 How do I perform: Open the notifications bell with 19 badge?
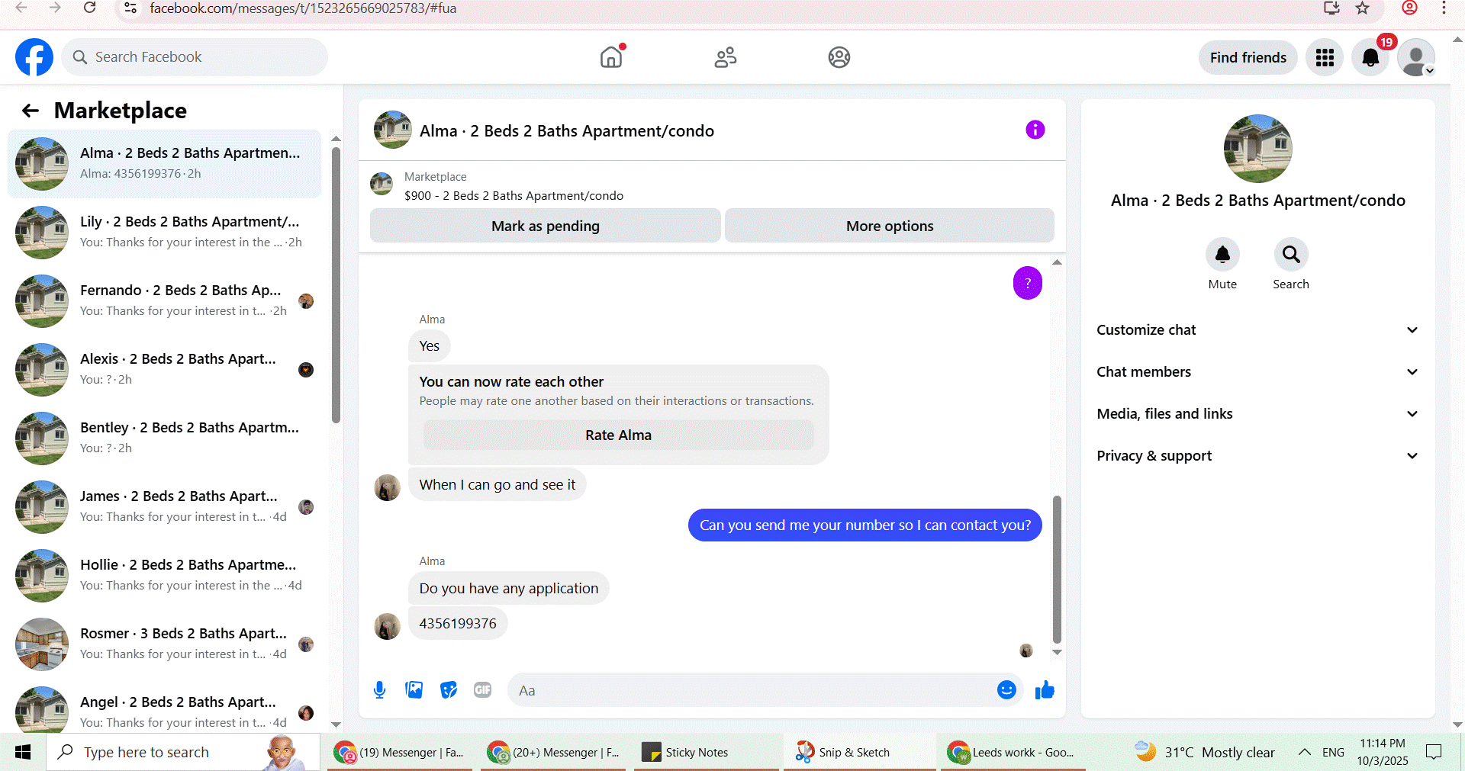point(1370,57)
